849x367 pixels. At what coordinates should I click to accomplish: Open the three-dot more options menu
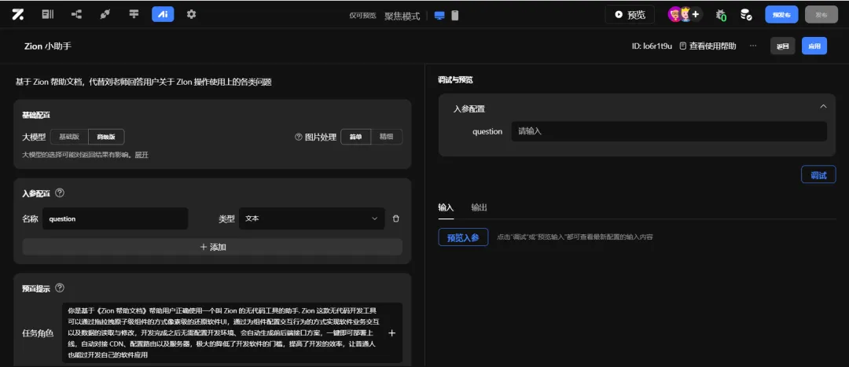752,46
